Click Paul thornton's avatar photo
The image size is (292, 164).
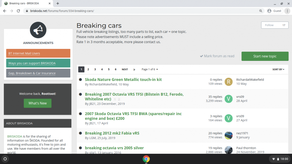click(x=229, y=150)
